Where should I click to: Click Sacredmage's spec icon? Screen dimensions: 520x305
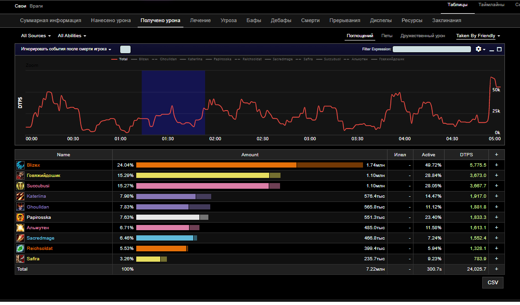(x=21, y=238)
